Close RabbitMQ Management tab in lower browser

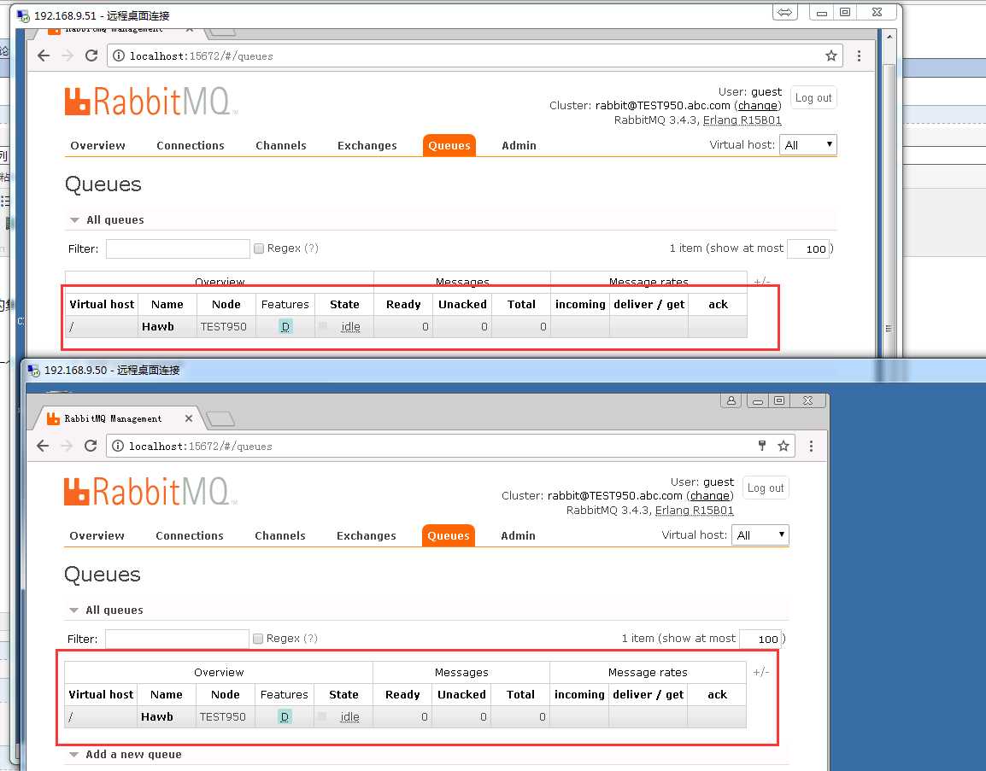pos(189,418)
